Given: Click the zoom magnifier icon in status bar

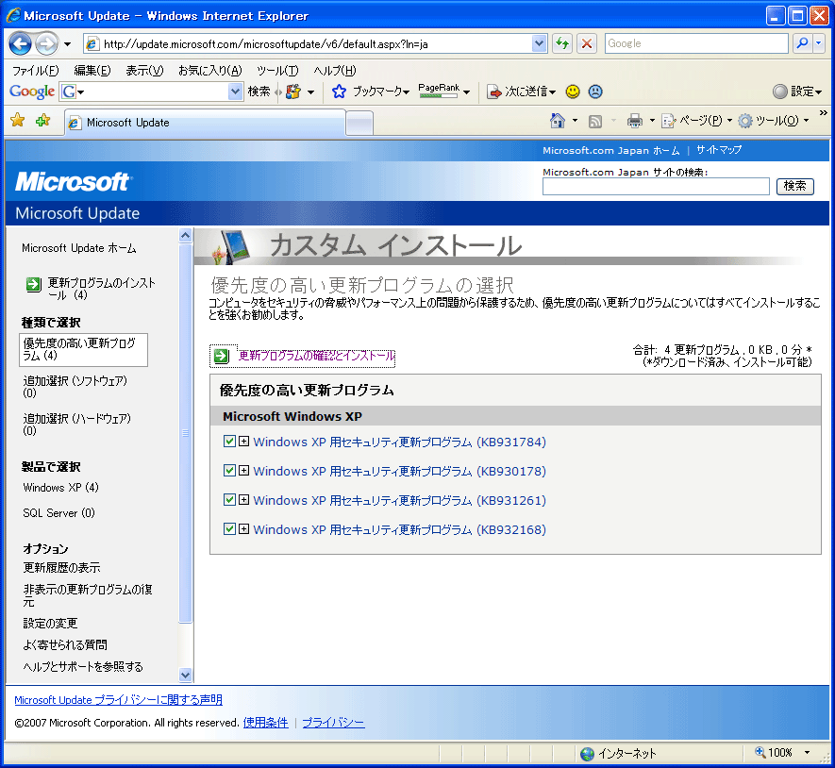Looking at the screenshot, I should click(760, 752).
